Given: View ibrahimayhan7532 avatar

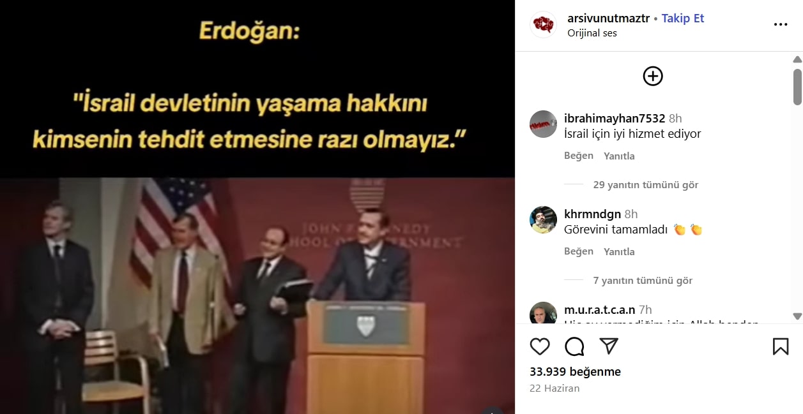Looking at the screenshot, I should pos(543,124).
